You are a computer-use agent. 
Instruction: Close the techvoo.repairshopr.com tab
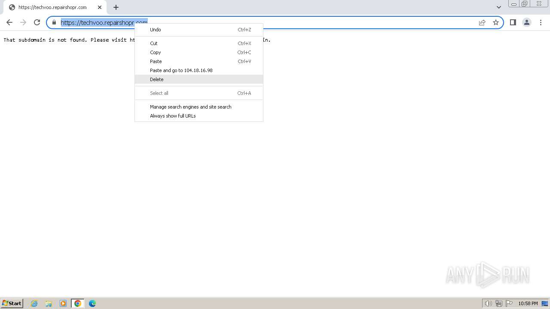(100, 7)
